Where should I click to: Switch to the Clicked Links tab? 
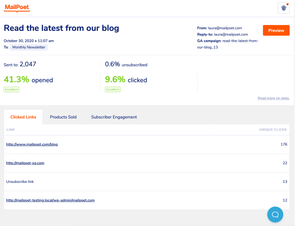23,117
